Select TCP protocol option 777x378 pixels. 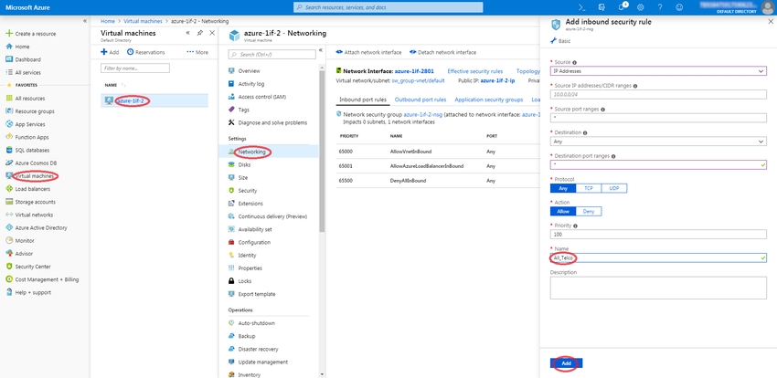[x=588, y=188]
